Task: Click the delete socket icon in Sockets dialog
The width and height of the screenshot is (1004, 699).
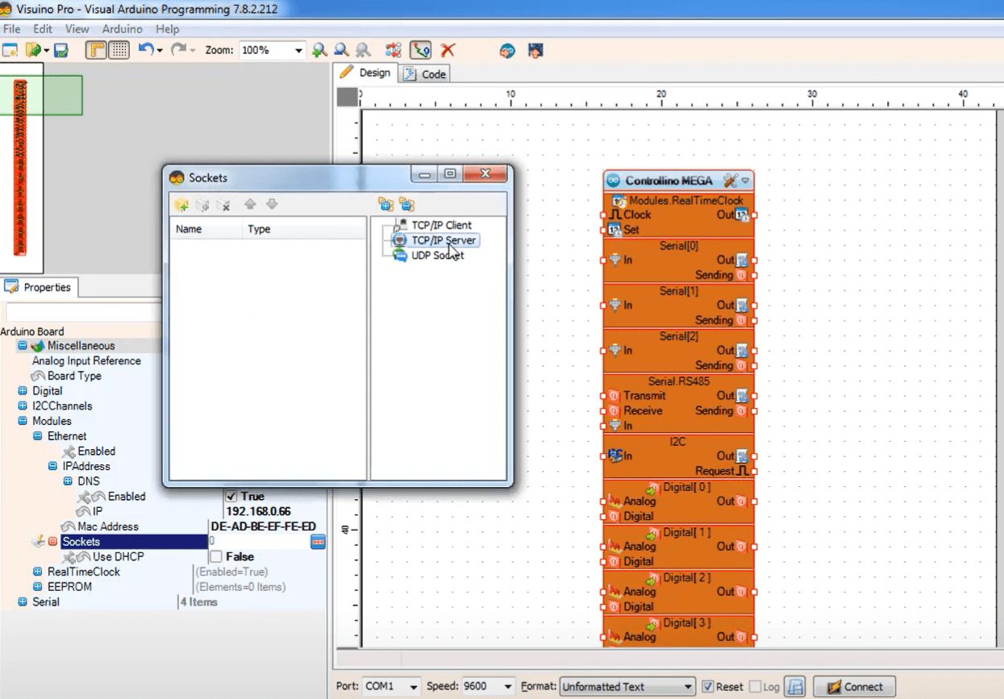Action: click(225, 205)
